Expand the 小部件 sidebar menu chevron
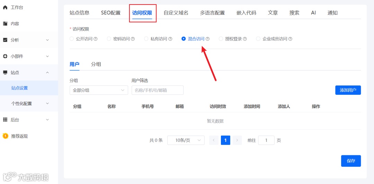The image size is (374, 184). coord(47,56)
